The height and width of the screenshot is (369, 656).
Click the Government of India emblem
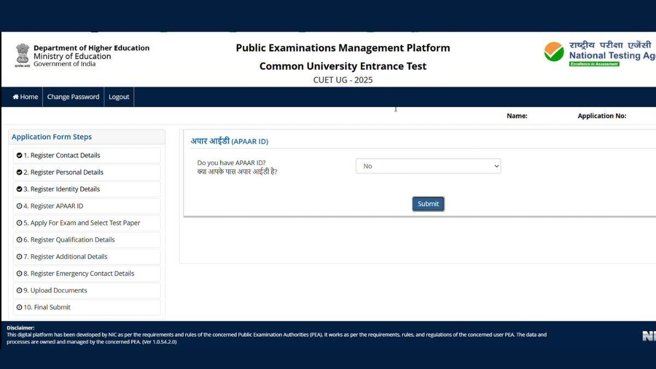(x=22, y=54)
